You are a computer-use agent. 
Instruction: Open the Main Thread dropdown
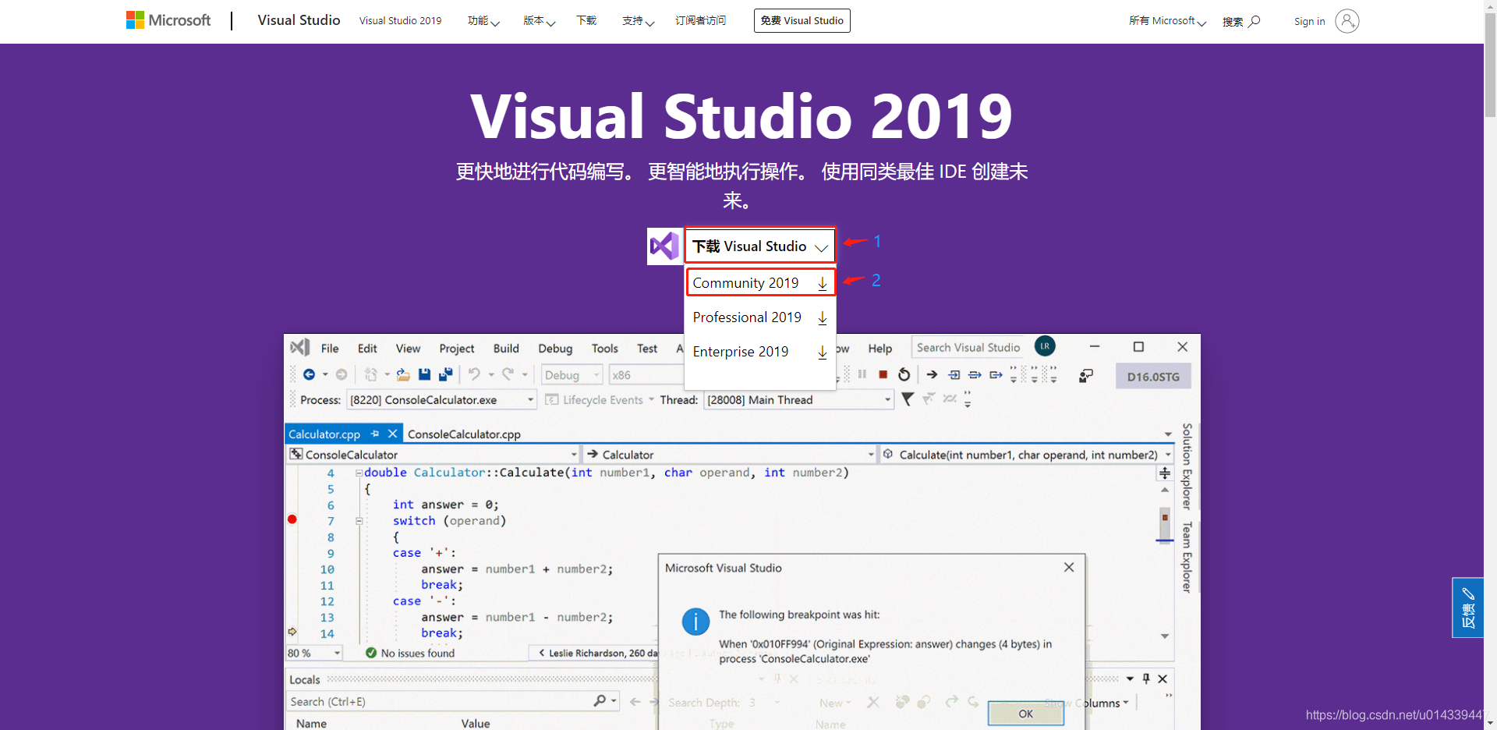(798, 400)
